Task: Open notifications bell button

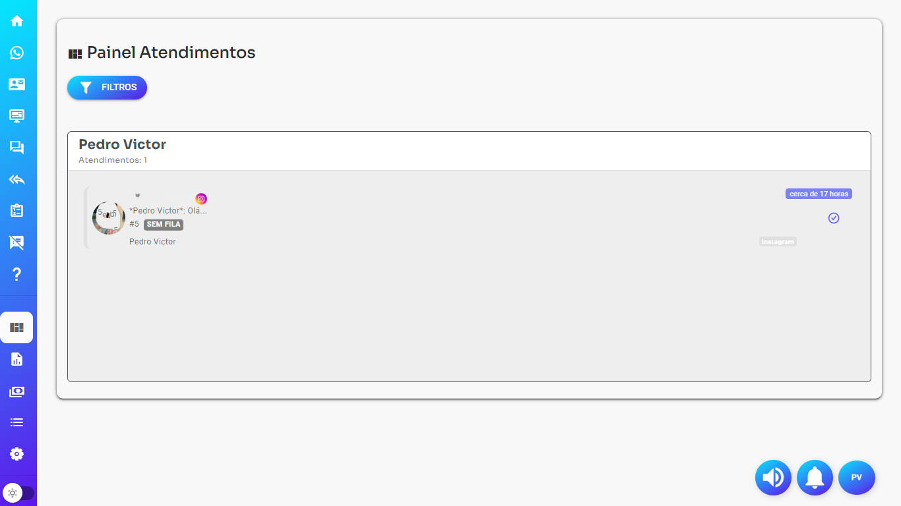Action: (815, 478)
